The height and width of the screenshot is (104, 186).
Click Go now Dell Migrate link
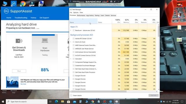coord(23,84)
